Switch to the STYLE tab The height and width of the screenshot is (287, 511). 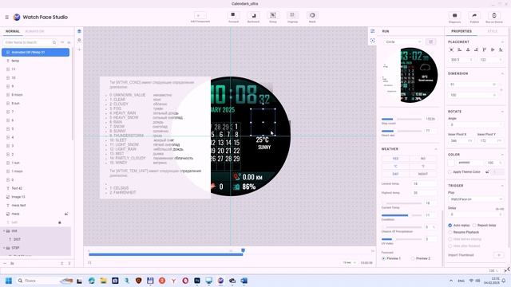(x=492, y=31)
